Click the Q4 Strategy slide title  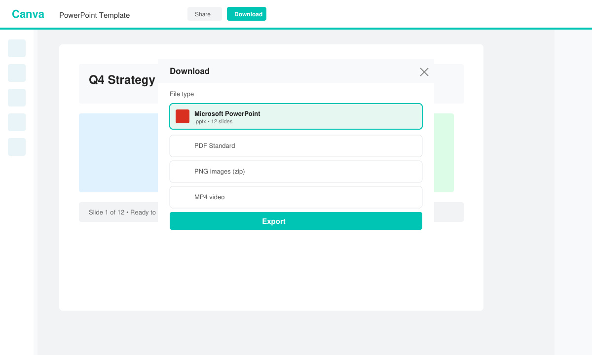[122, 80]
